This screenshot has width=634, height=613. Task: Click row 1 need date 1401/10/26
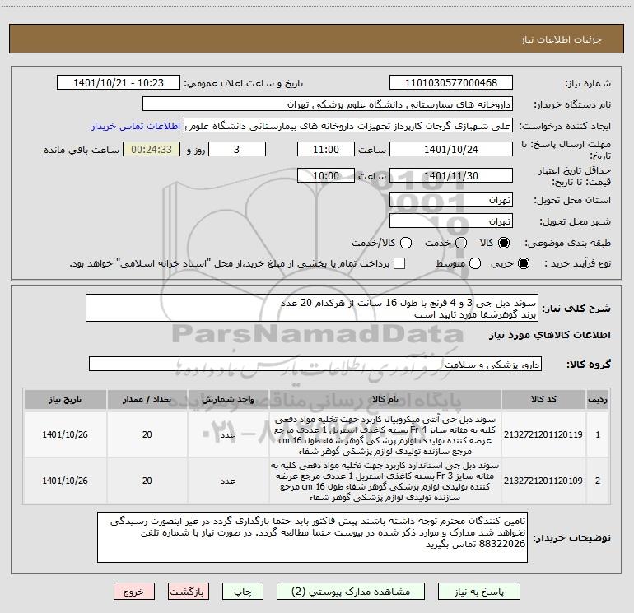coord(65,434)
